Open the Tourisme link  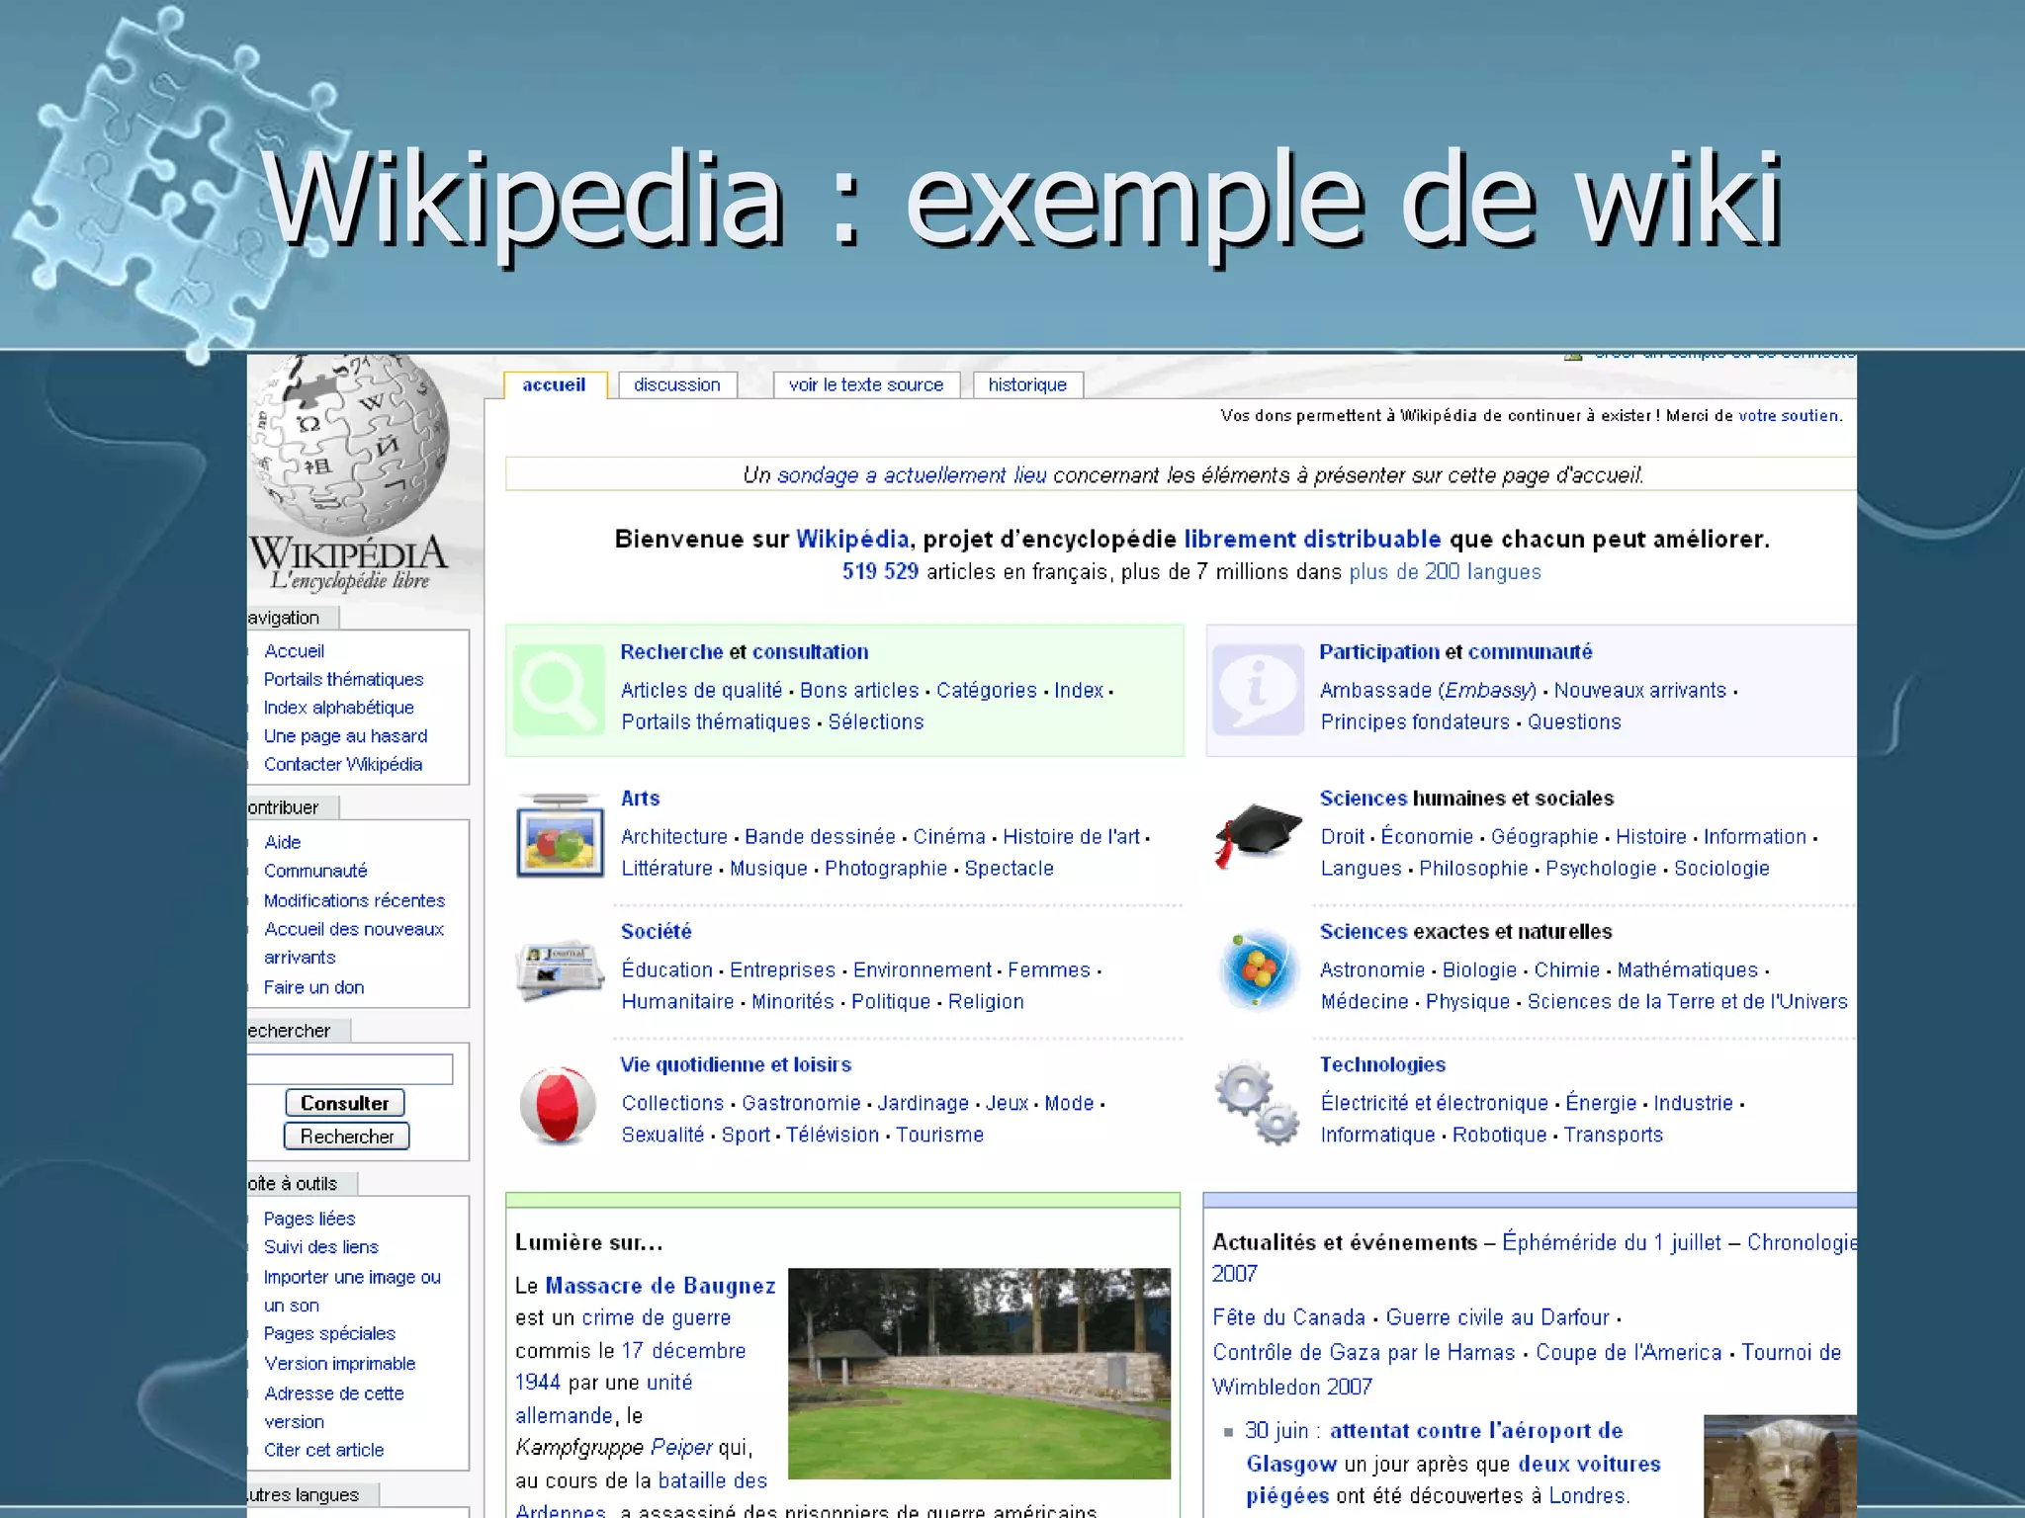pyautogui.click(x=939, y=1135)
